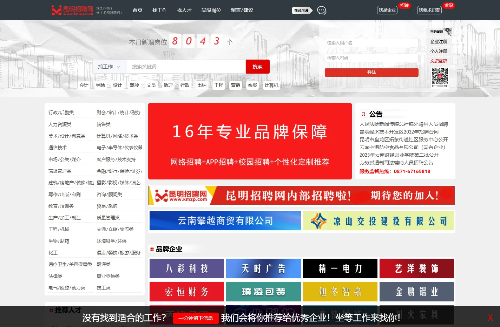
Task: Open 找工作 in the top navigation
Action: [x=160, y=10]
